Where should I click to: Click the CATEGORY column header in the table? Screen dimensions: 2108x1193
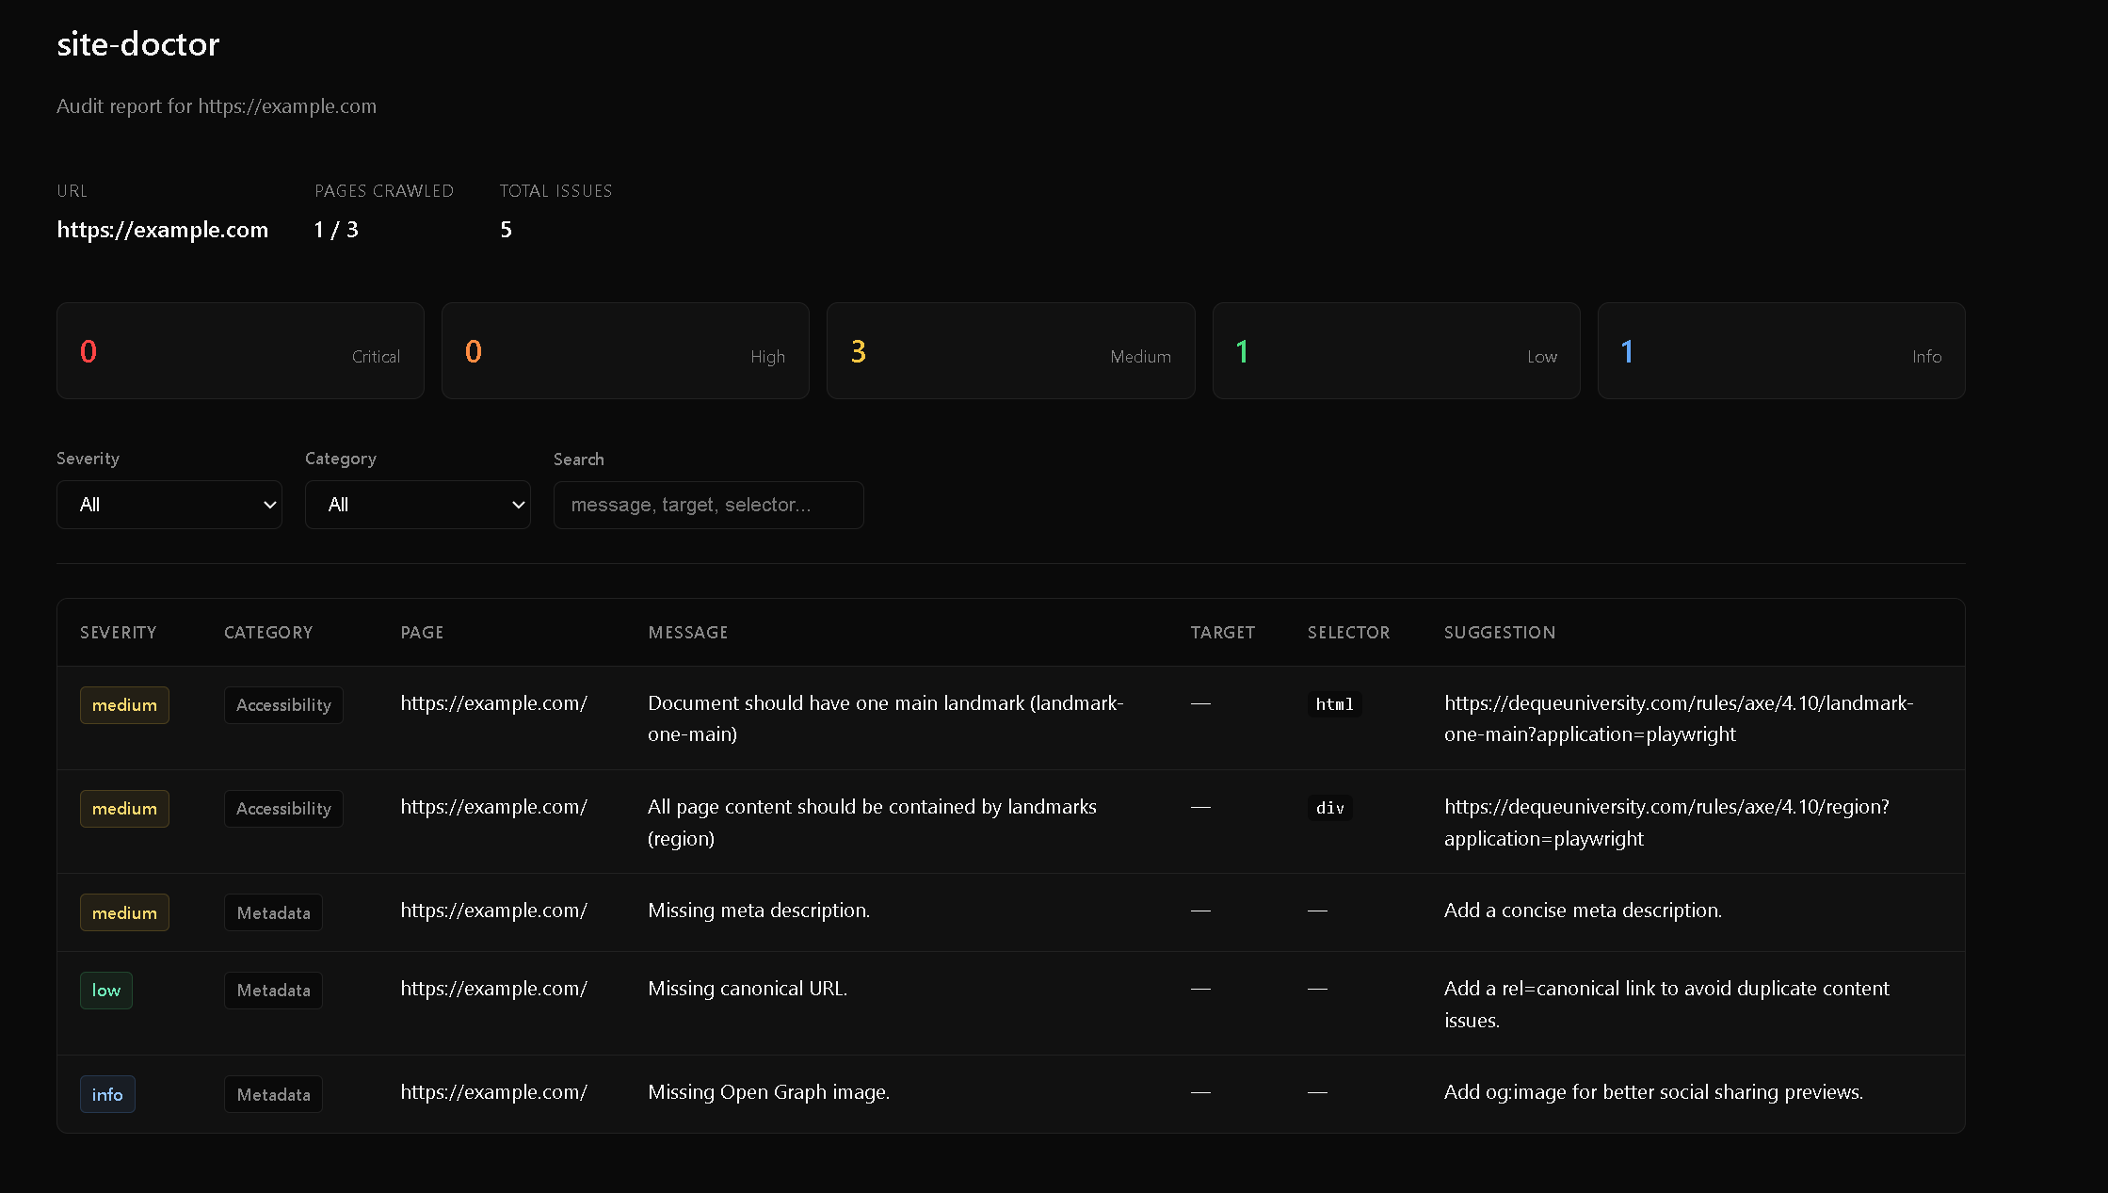click(268, 633)
